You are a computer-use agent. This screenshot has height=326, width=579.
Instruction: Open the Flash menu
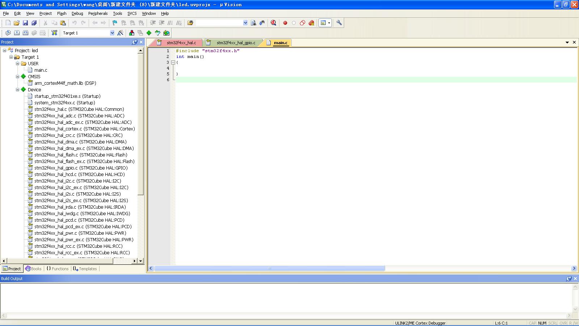pyautogui.click(x=62, y=13)
